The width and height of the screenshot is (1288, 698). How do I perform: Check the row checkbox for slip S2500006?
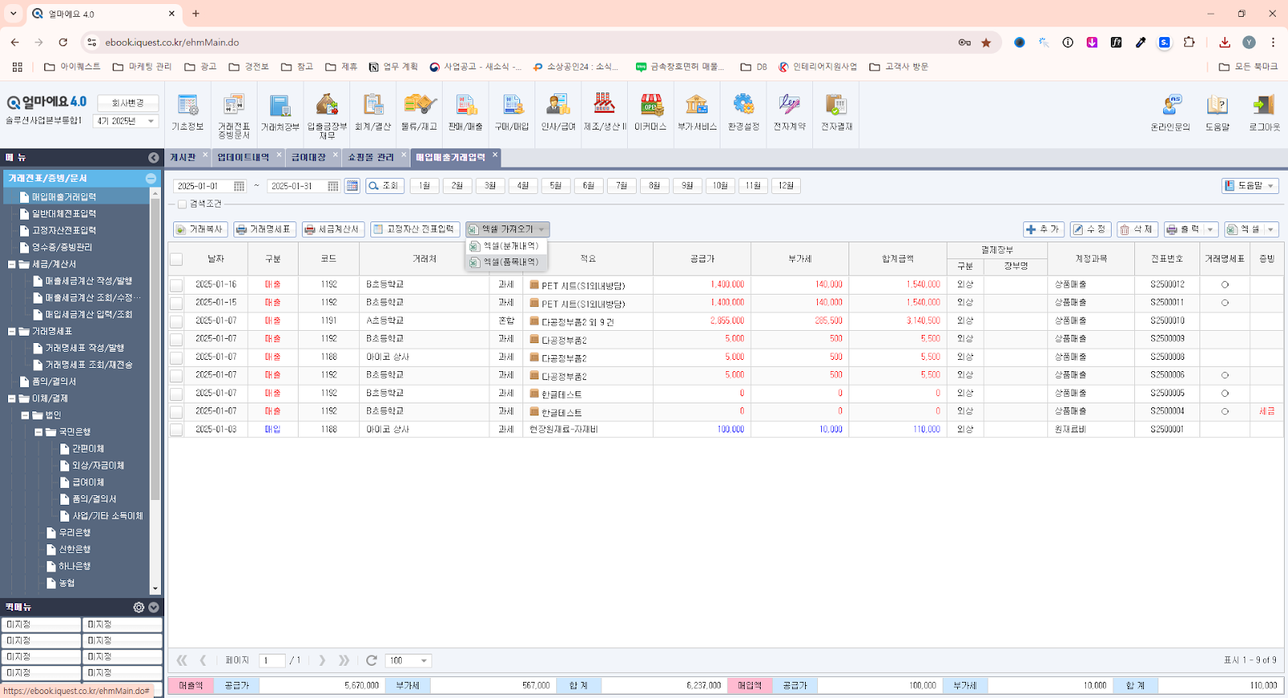176,375
